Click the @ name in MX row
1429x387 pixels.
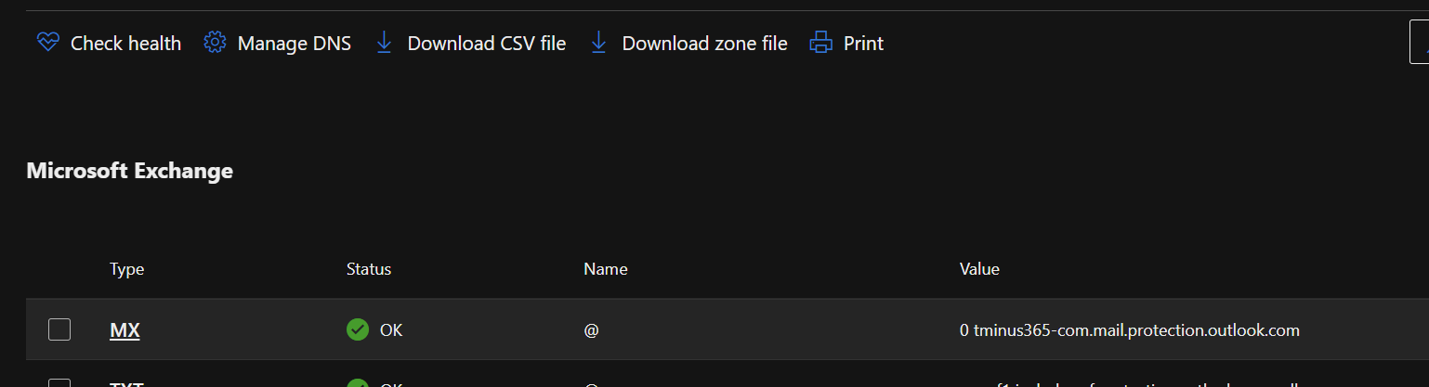click(591, 329)
